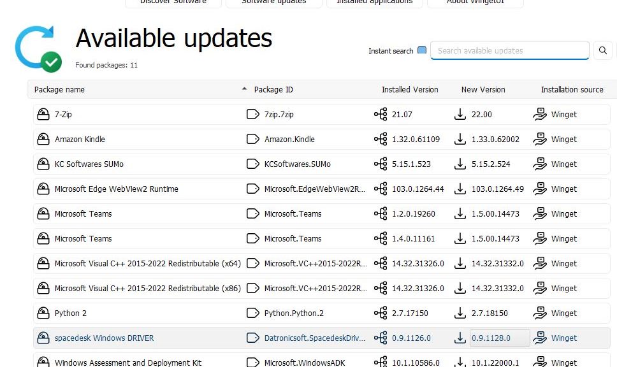Select spacedesk Windows DRIVER package name
The image size is (617, 367).
104,338
